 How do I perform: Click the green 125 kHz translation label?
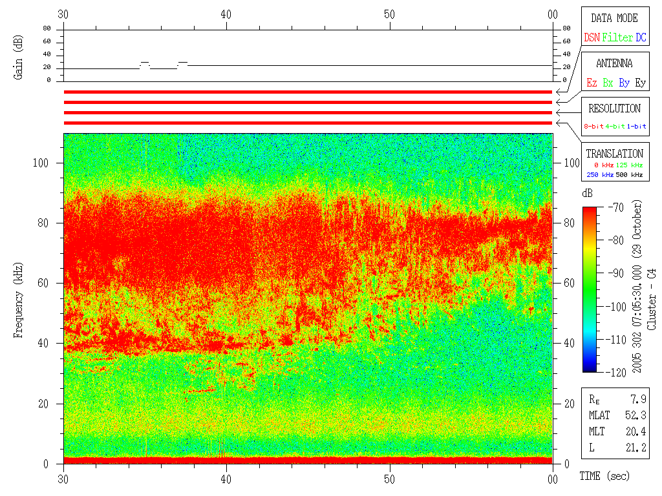pos(630,165)
